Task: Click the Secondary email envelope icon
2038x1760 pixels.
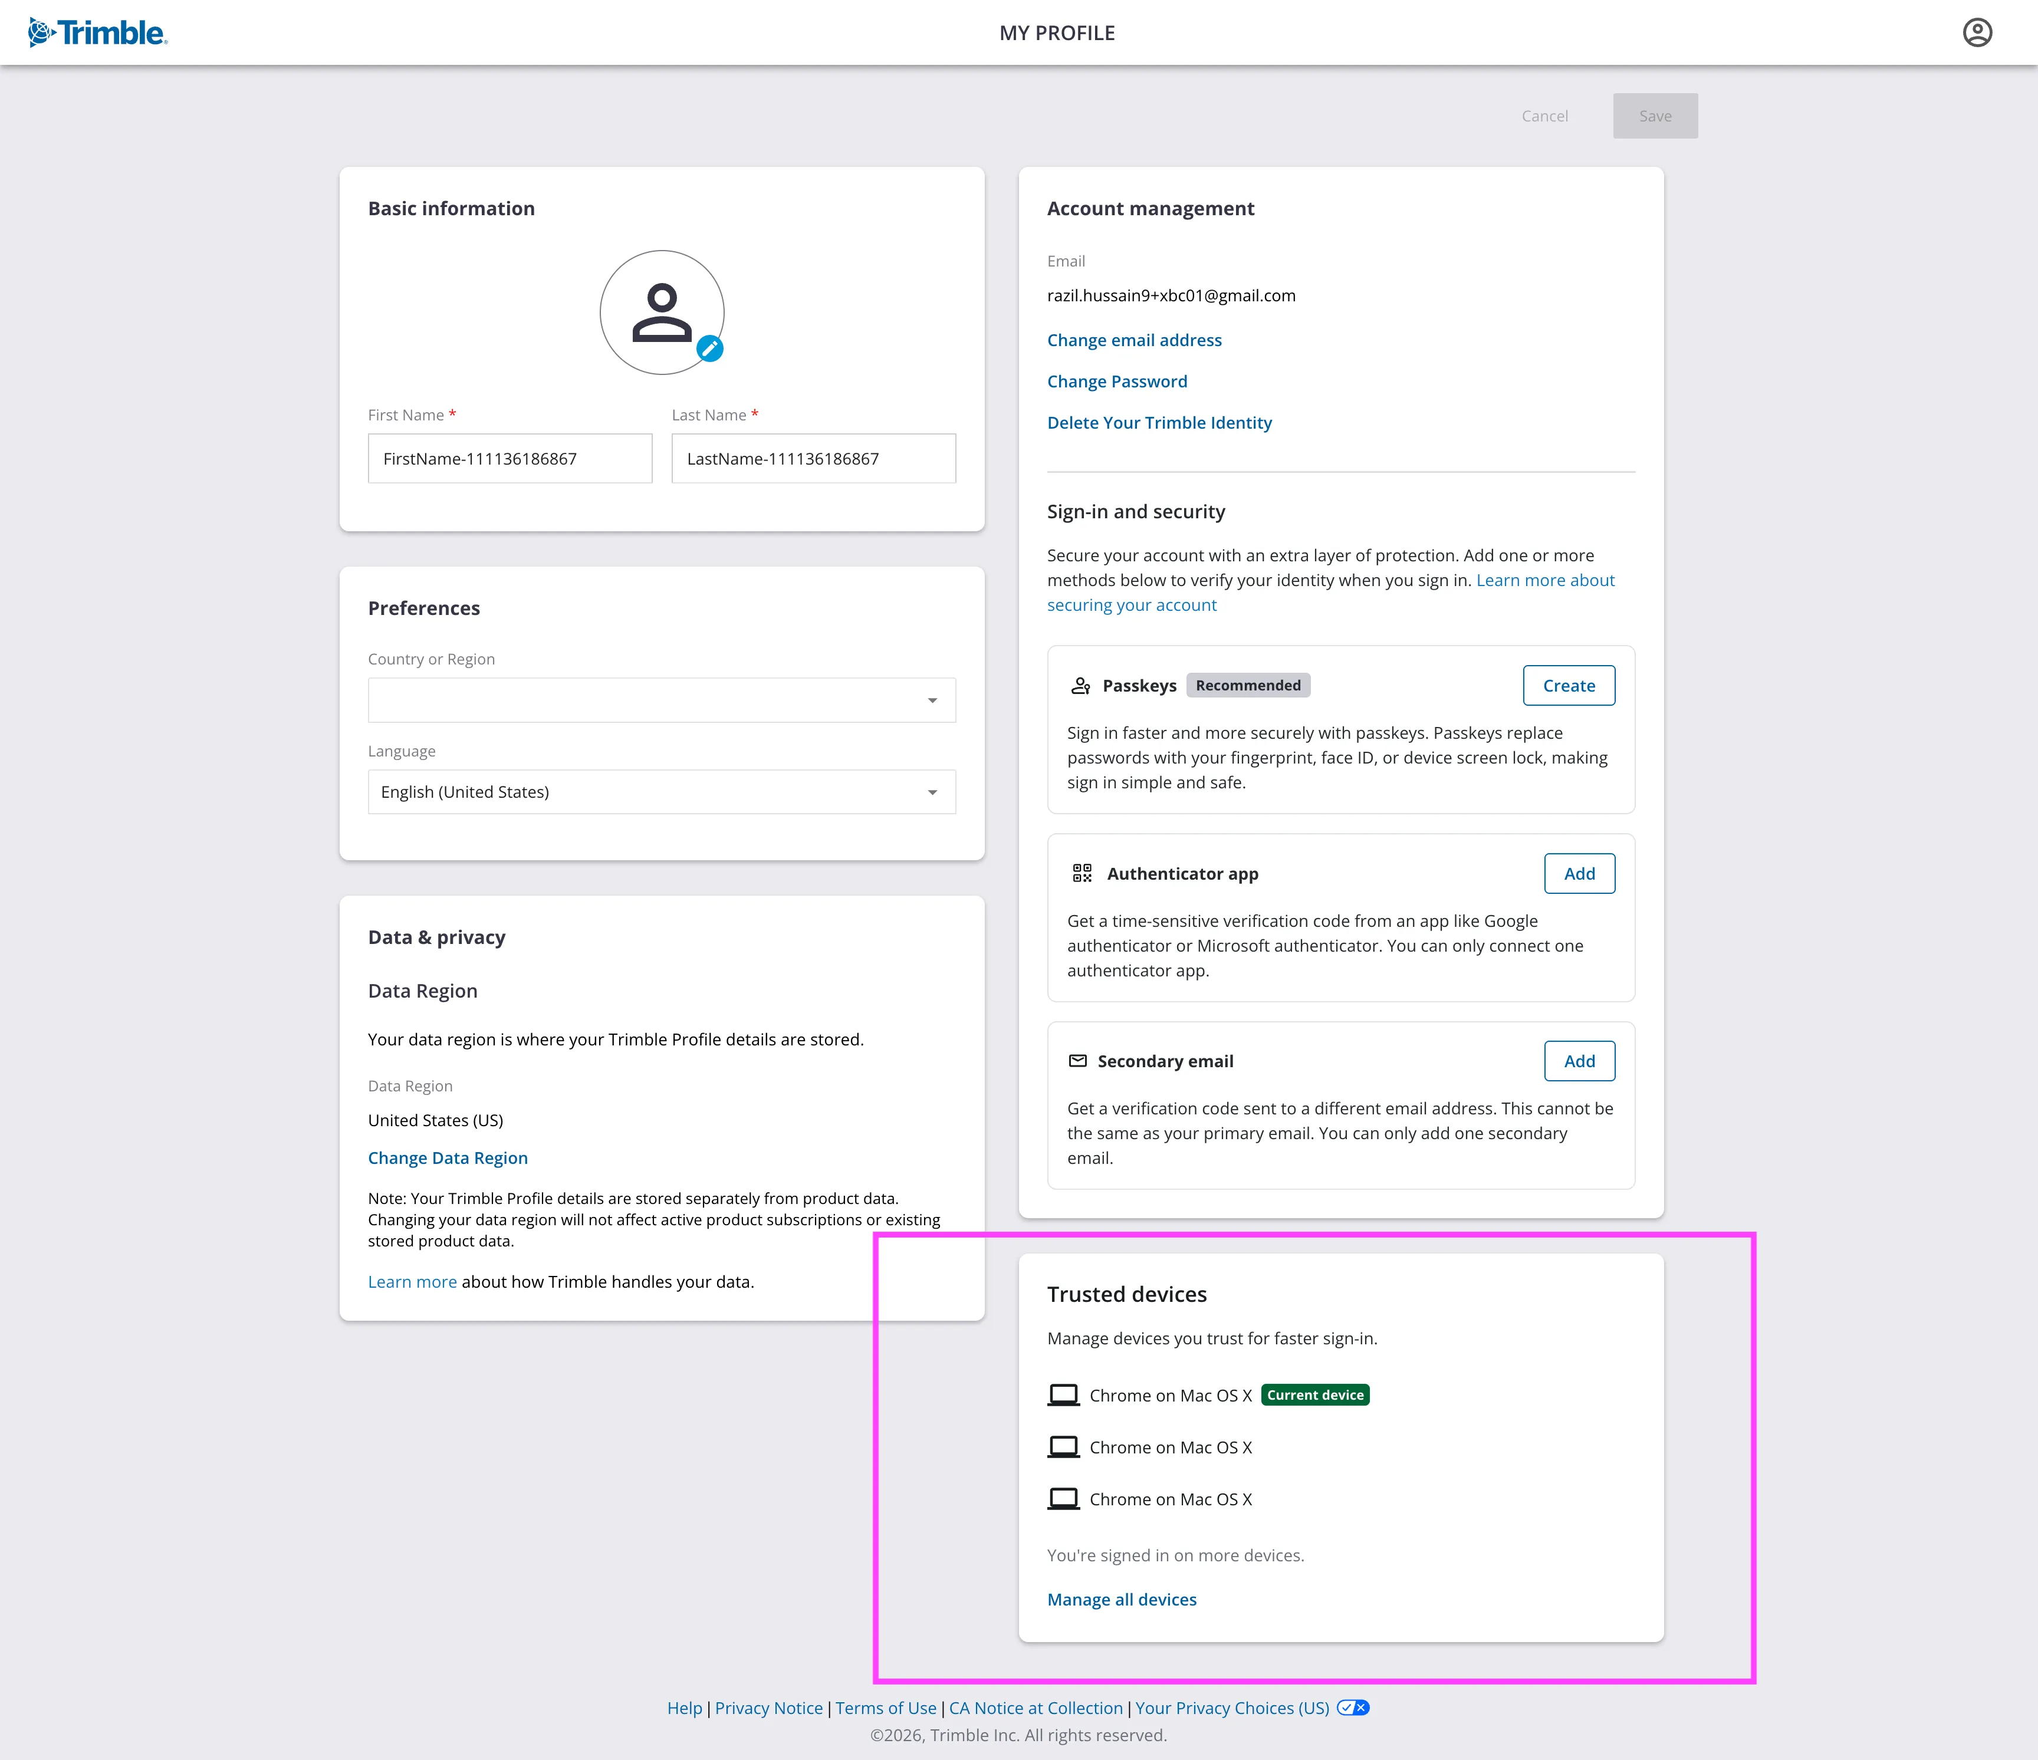Action: [x=1078, y=1061]
